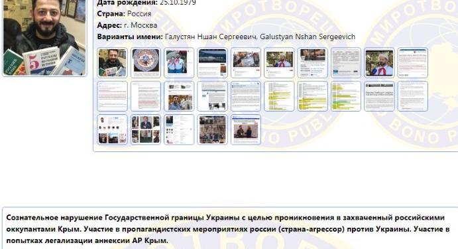Image resolution: width=458 pixels, height=249 pixels.
Task: Open small gallery thumbnail of man with books
Action: 112,62
